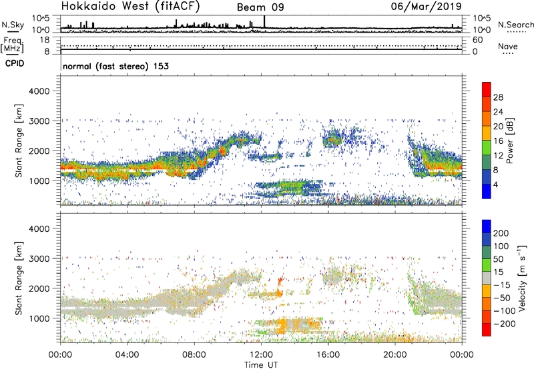Click the '28' power scale value
The height and width of the screenshot is (369, 534).
pos(498,97)
